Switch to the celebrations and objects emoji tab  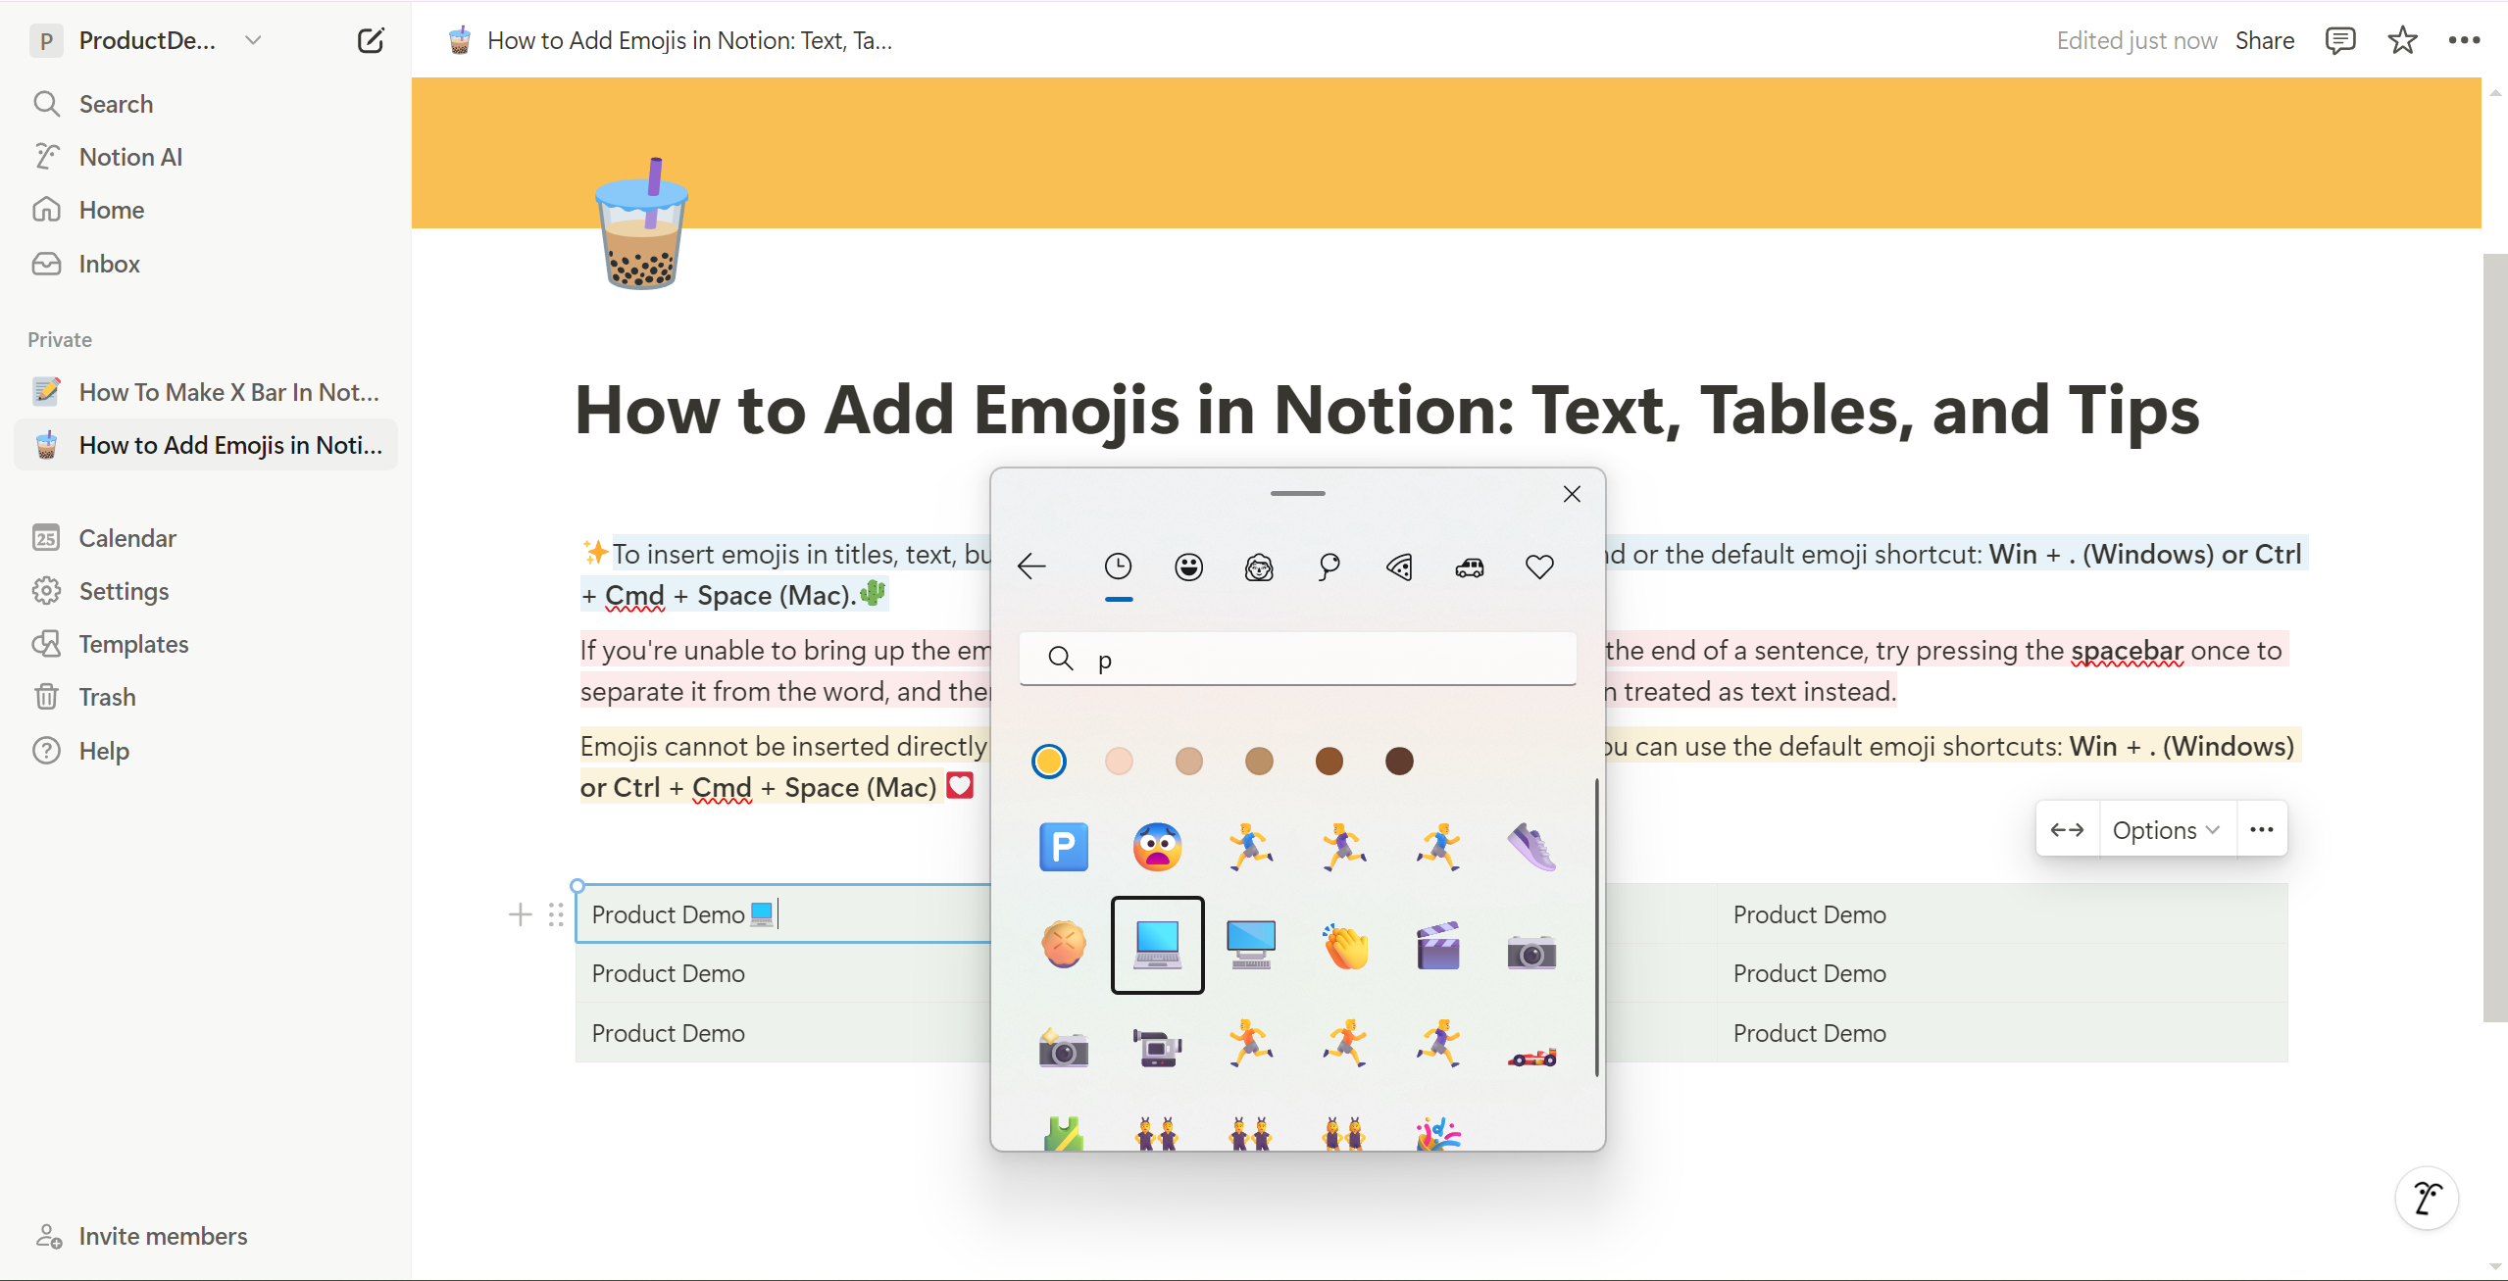point(1329,567)
